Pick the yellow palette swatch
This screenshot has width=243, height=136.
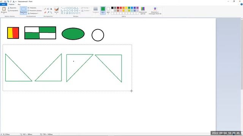[126, 8]
